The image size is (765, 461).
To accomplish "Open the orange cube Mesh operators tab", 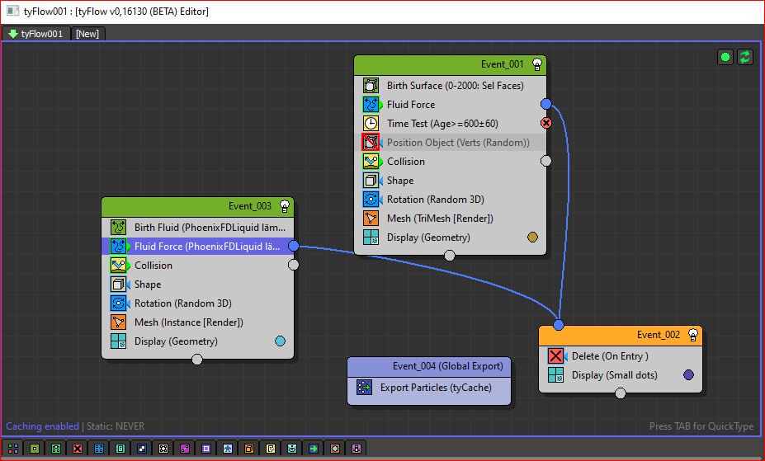I will tap(249, 449).
